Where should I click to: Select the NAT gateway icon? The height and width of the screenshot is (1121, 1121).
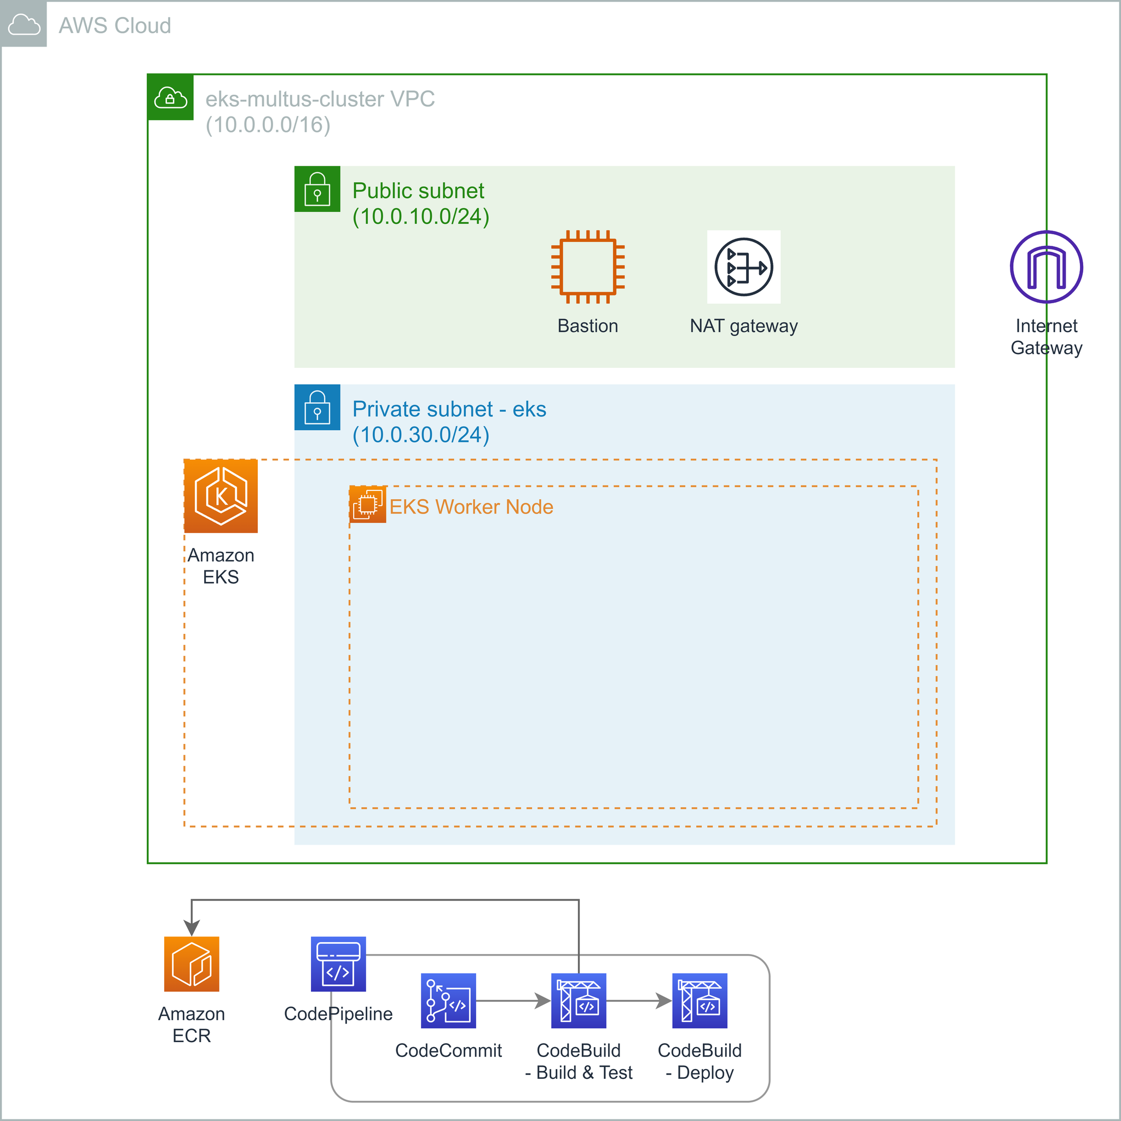(744, 267)
